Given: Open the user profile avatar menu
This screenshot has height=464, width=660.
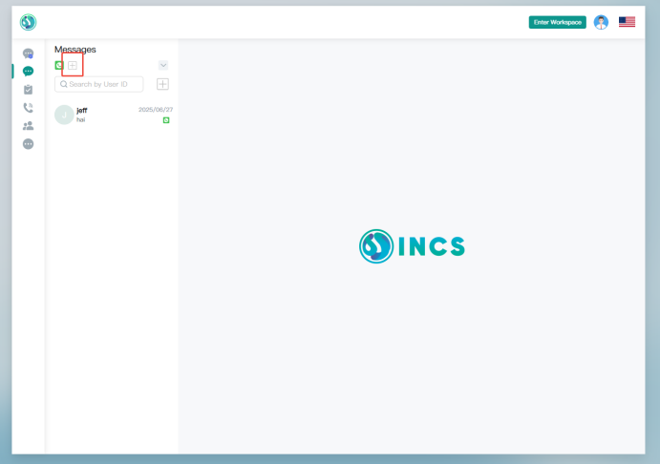Looking at the screenshot, I should pyautogui.click(x=601, y=22).
